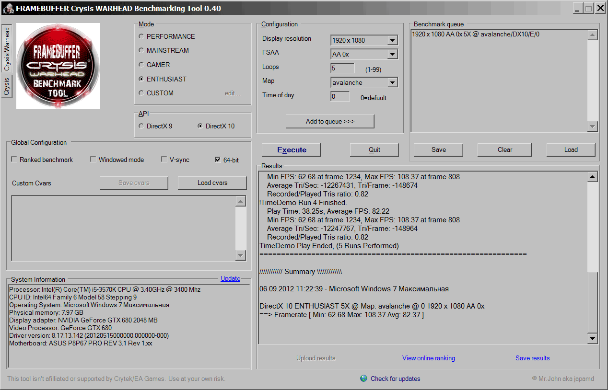Click the Crysis Warhead benchmark logo image
The height and width of the screenshot is (390, 608).
(x=58, y=66)
